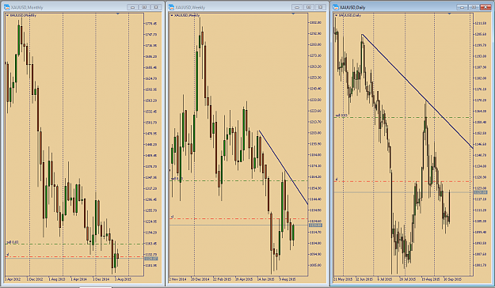Select the blue trendline on the Daily chart
The image size is (495, 288).
tap(417, 91)
